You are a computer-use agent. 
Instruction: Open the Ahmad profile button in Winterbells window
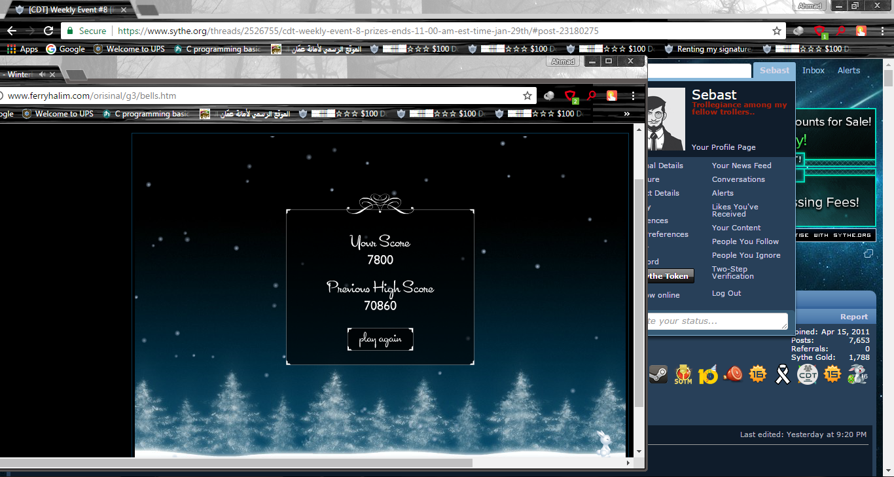click(563, 62)
